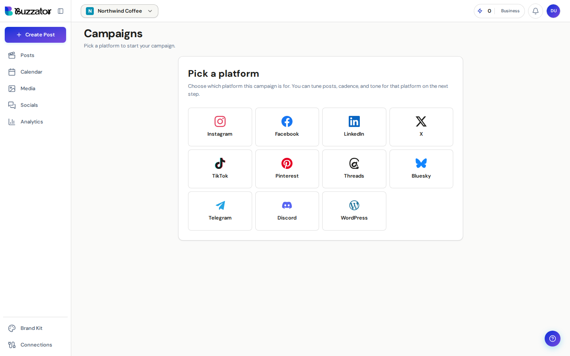
Task: Choose Facebook as campaign platform
Action: [x=287, y=127]
